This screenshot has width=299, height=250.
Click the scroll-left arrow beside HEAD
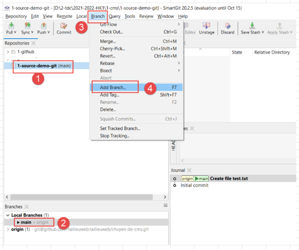coord(183,161)
